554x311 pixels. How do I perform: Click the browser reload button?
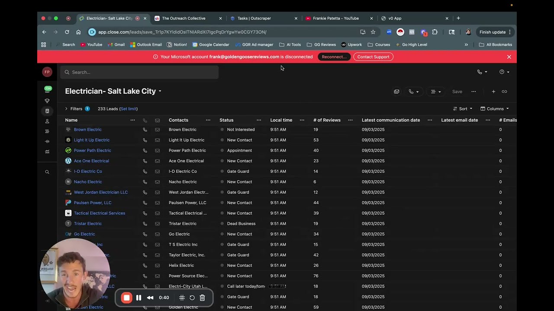(67, 32)
